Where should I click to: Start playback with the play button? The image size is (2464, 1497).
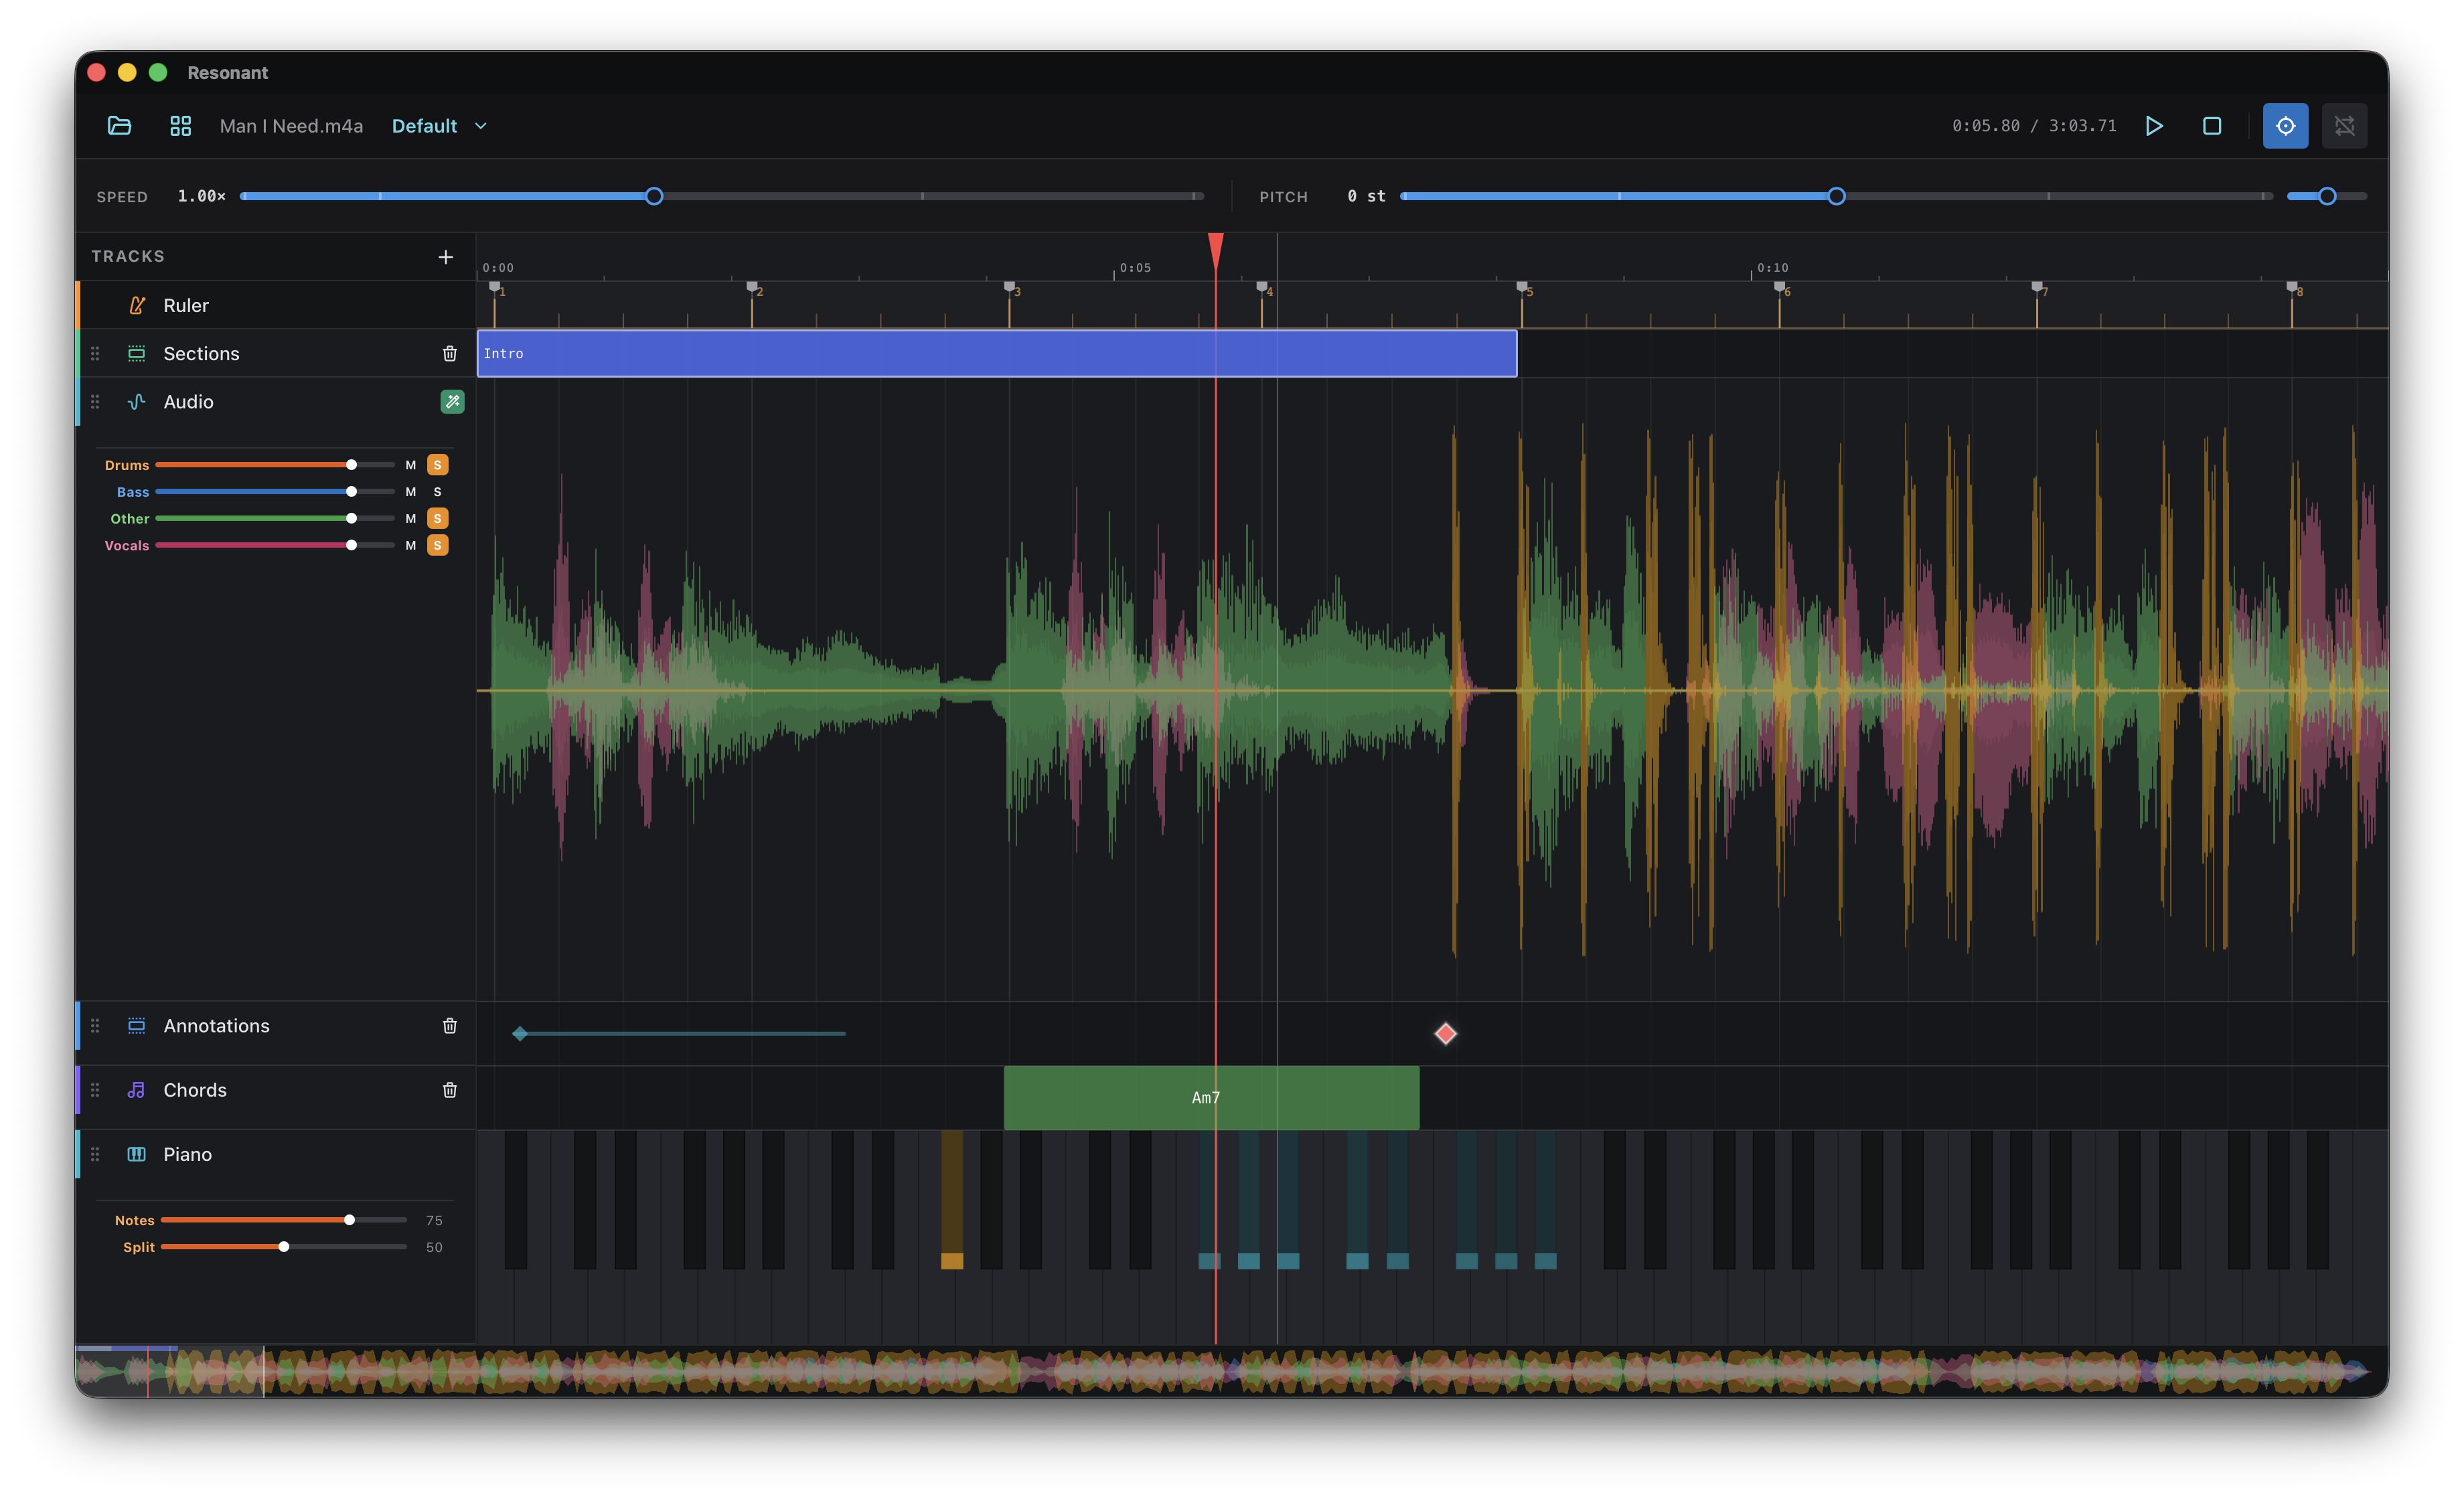(x=2155, y=126)
